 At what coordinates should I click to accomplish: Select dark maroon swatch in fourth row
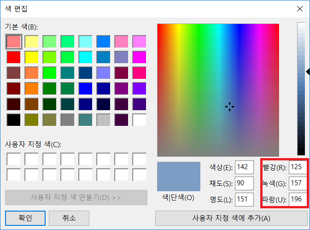click(14, 88)
